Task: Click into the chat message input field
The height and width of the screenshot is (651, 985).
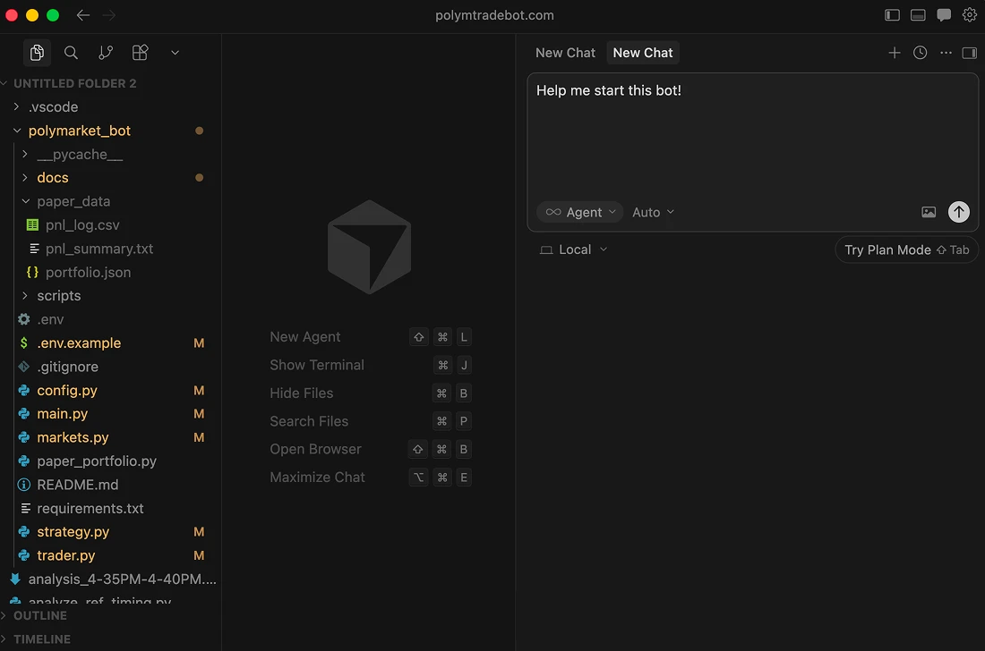Action: [x=752, y=134]
